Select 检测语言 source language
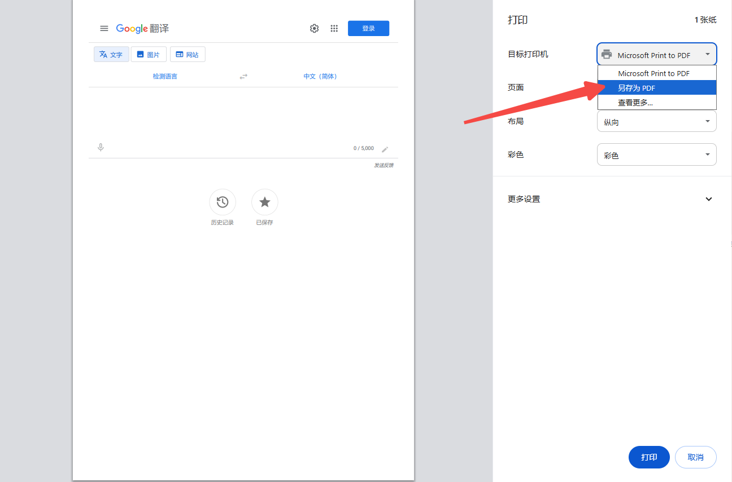This screenshot has height=482, width=732. pyautogui.click(x=165, y=76)
